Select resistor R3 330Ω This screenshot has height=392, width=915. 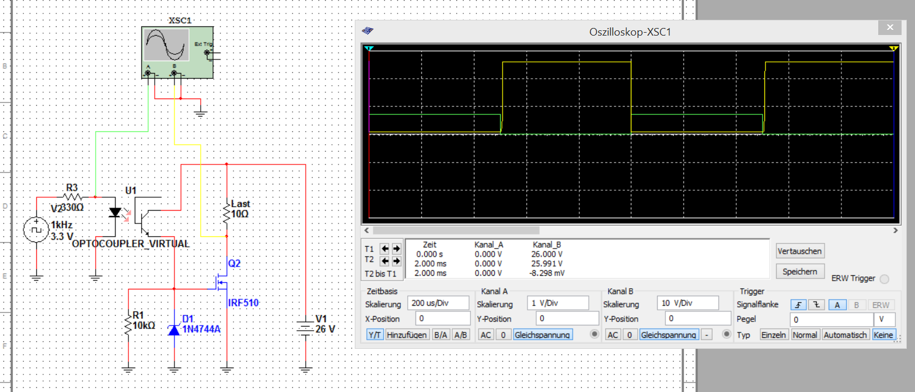[x=72, y=197]
